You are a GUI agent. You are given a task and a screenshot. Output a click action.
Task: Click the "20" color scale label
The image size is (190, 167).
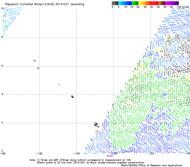138,7
